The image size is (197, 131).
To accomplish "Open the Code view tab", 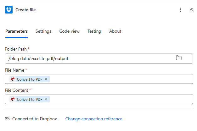I will pos(69,31).
